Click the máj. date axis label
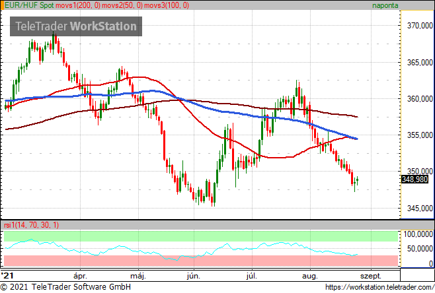Viewport: 435px width, 293px height. [x=138, y=276]
